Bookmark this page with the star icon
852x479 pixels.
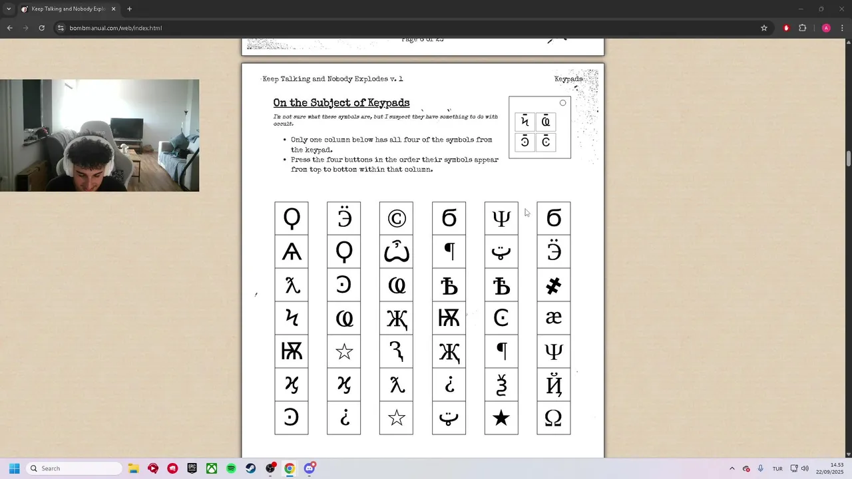(764, 28)
